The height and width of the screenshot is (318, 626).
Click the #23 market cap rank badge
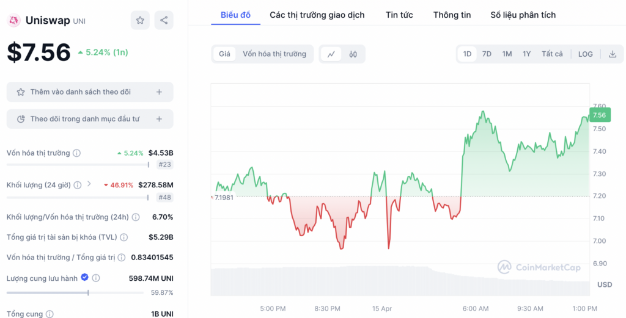165,165
